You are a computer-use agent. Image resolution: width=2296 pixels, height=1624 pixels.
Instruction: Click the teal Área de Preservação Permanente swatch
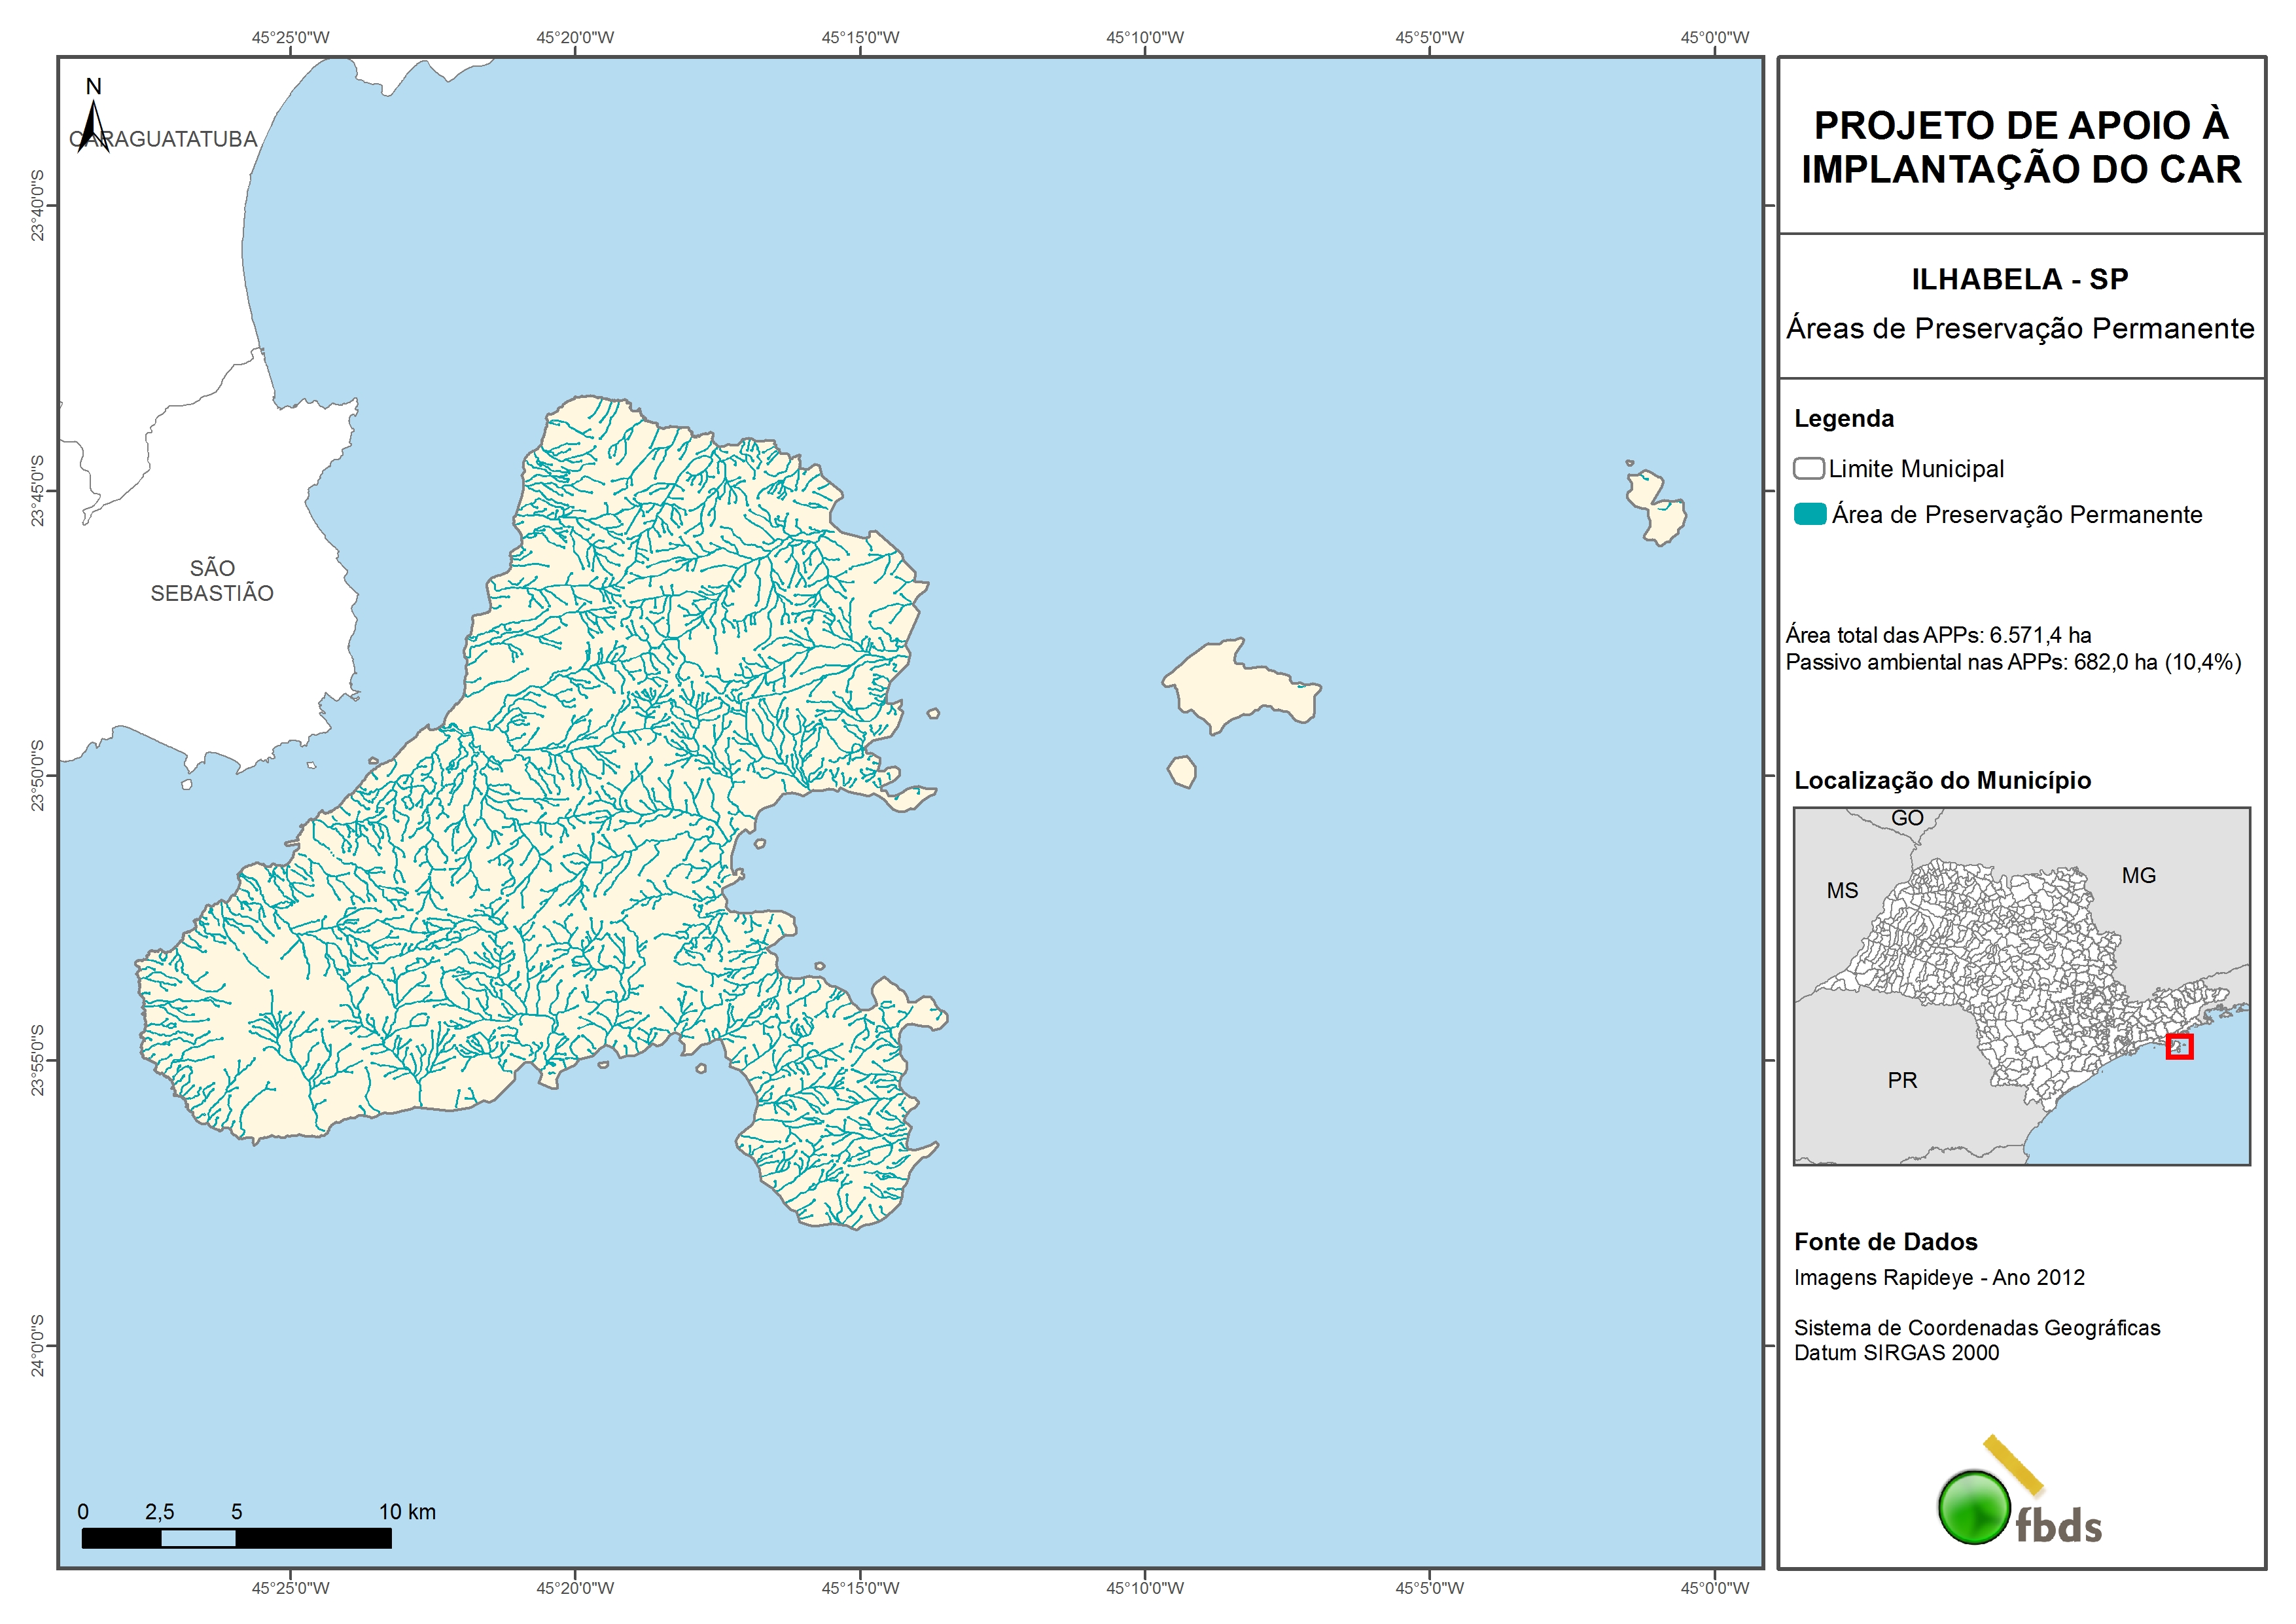(x=1810, y=514)
